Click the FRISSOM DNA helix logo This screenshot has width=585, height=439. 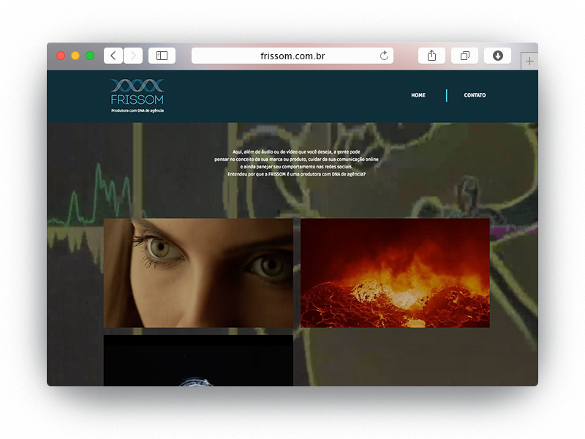click(137, 91)
